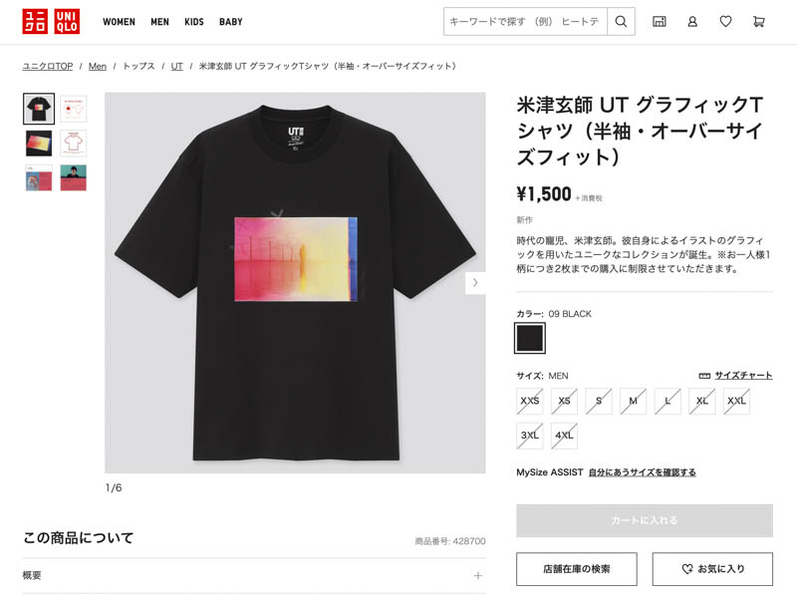Click the サイズチャート ruler link
Image resolution: width=797 pixels, height=598 pixels.
coord(735,376)
